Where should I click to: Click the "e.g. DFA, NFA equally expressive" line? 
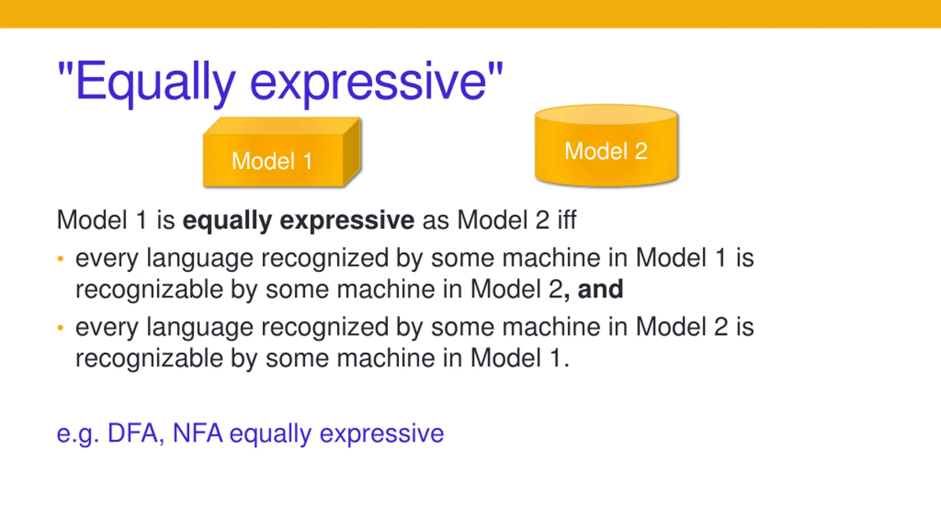(250, 434)
